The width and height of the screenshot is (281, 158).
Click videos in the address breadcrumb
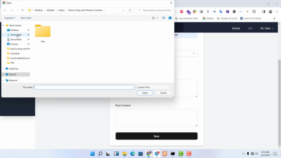[61, 10]
